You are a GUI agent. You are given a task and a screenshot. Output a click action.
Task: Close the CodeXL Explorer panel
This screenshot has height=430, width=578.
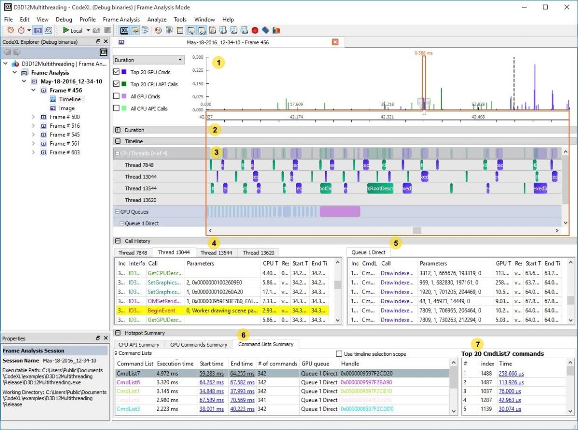106,41
